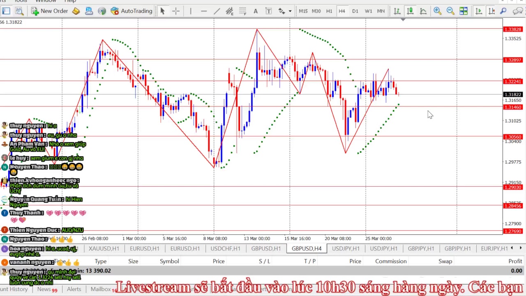Switch chart to MN timeframe
526x296 pixels.
tap(381, 11)
